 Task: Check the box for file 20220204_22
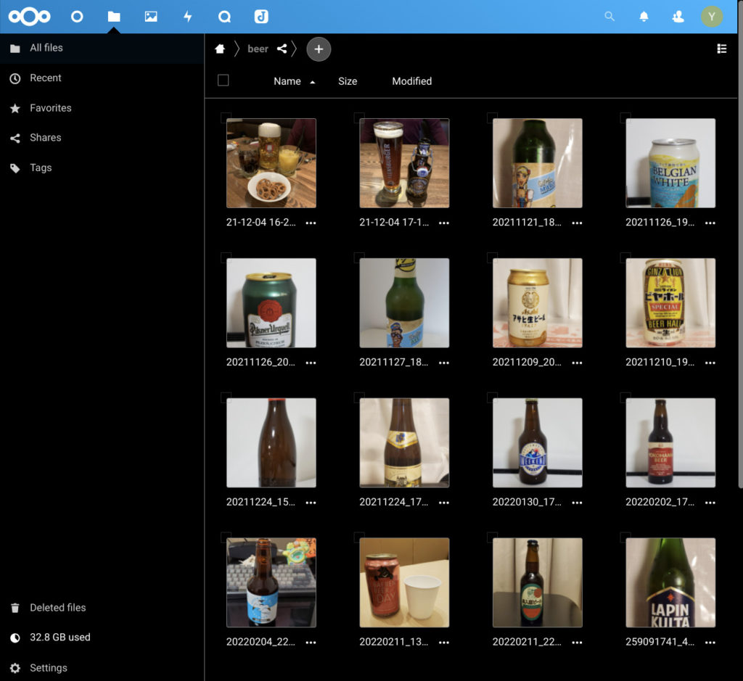click(226, 537)
